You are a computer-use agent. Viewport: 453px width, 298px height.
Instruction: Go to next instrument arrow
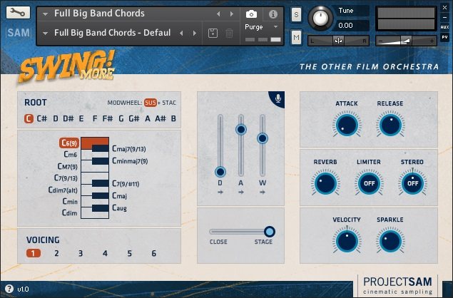[232, 14]
